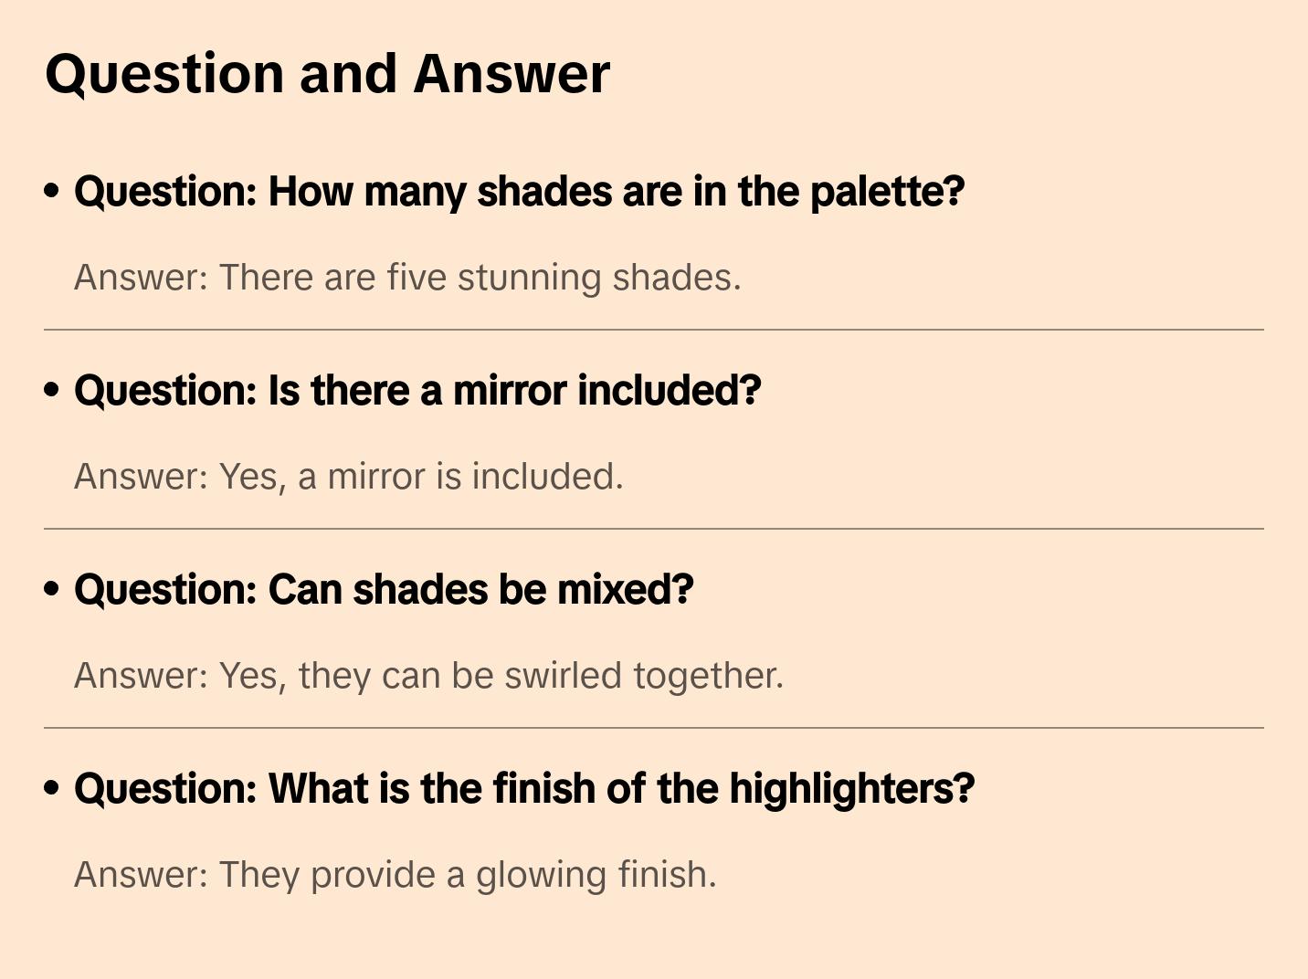Click the word "stunning" in the first answer
The image size is (1308, 979).
(529, 278)
